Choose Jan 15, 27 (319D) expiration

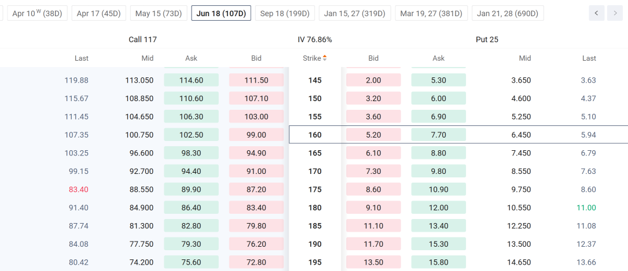pyautogui.click(x=355, y=13)
